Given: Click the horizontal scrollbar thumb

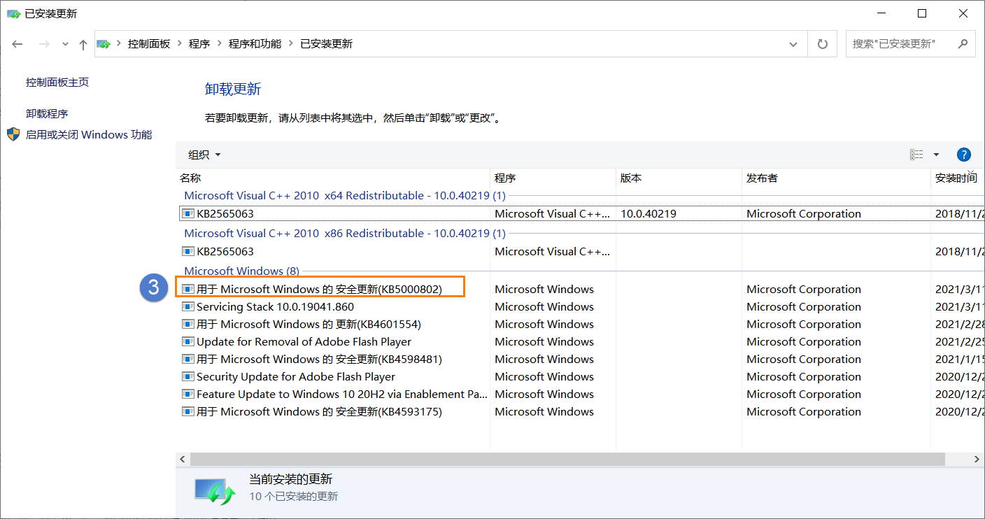Looking at the screenshot, I should (x=567, y=459).
